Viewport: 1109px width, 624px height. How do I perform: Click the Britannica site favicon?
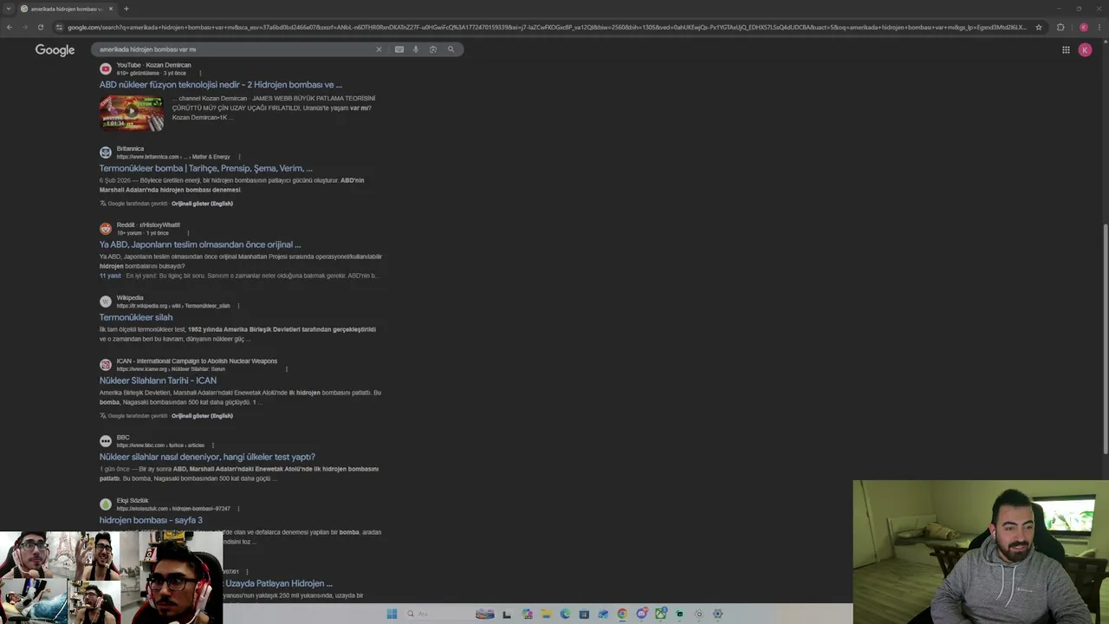[106, 153]
